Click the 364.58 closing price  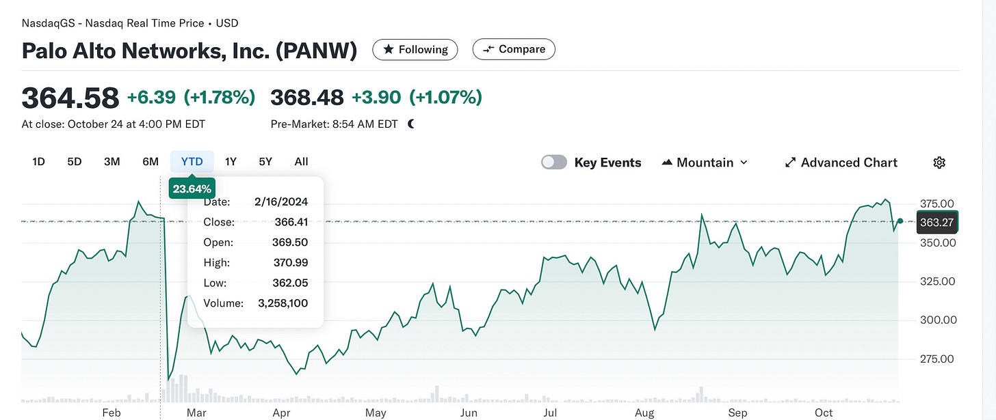[70, 98]
